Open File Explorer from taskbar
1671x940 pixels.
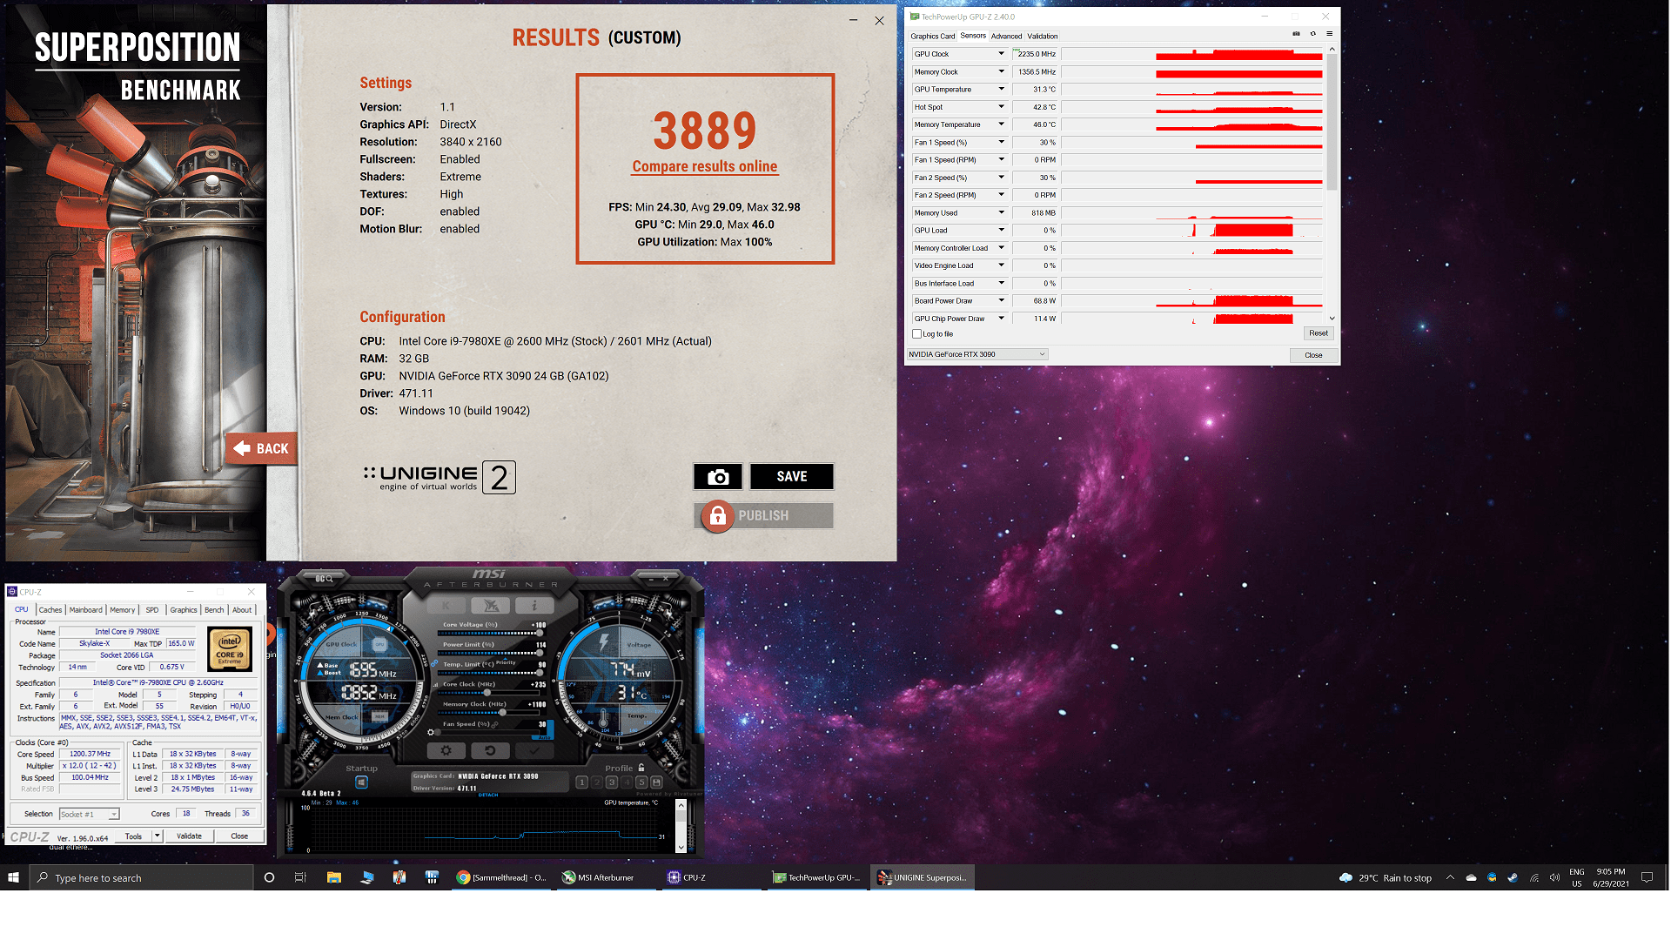333,877
